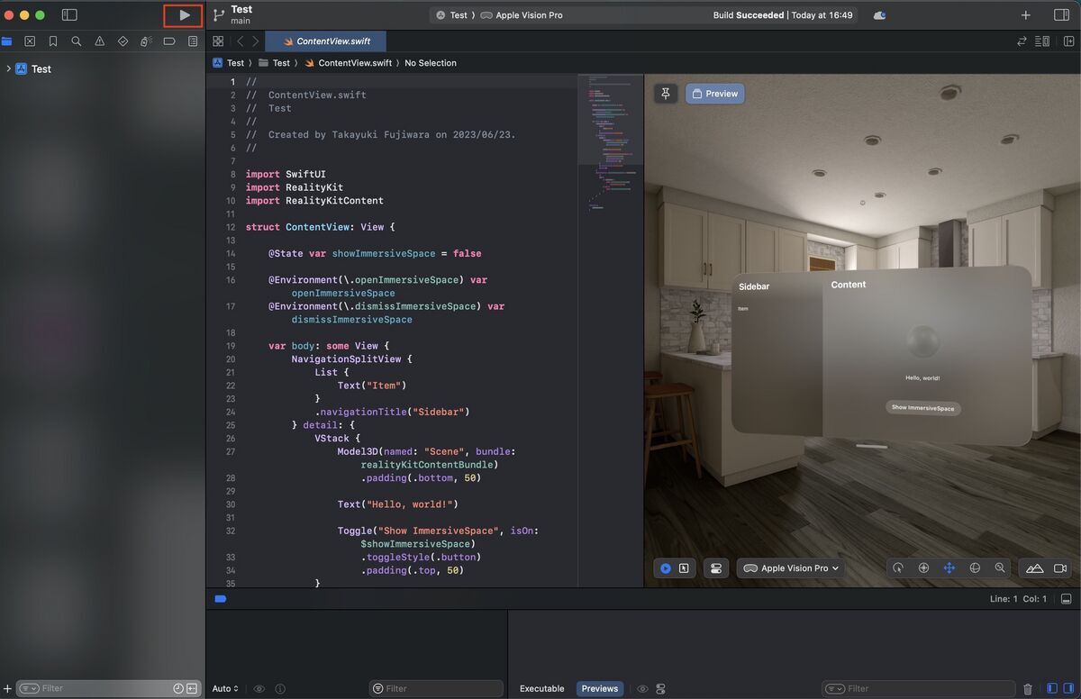Open the Auto dropdown in the variables view
The height and width of the screenshot is (699, 1081).
coord(223,688)
